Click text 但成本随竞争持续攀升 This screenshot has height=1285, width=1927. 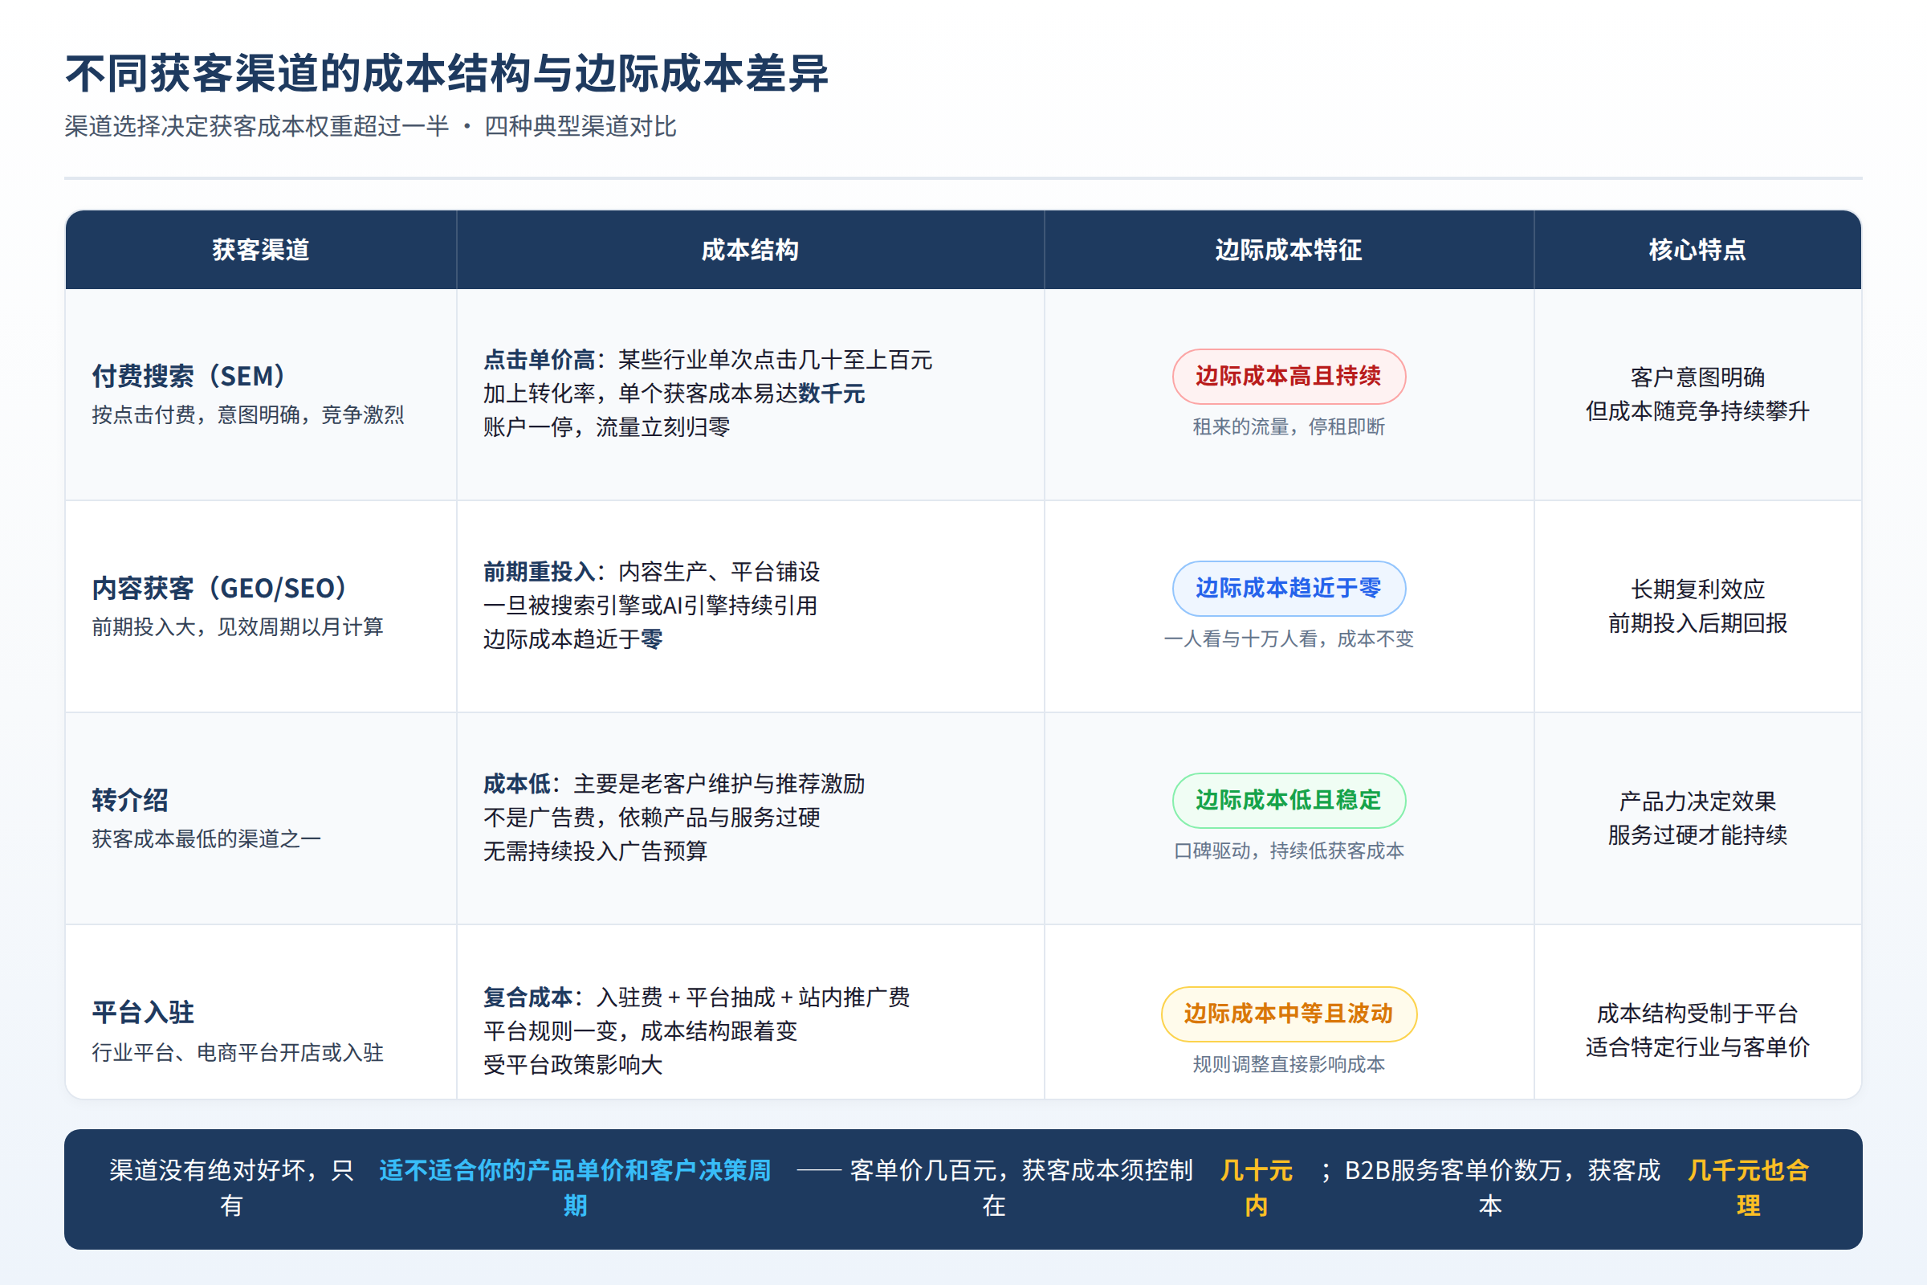coord(1697,410)
